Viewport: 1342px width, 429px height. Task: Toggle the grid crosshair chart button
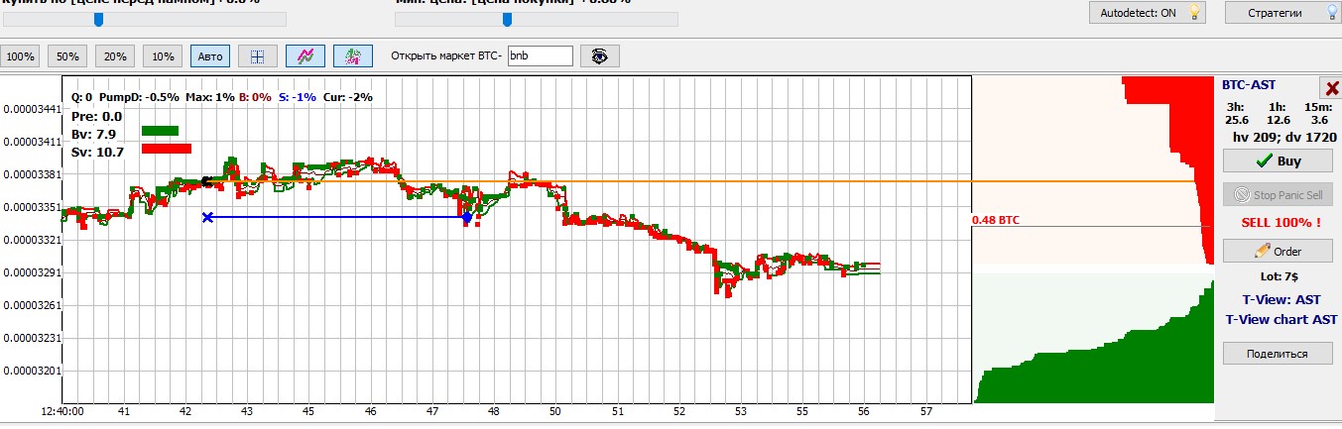coord(257,56)
